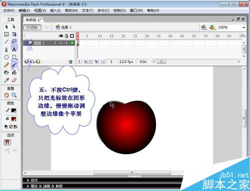Toggle Onion Skin Outlines button
The image size is (250, 191).
(90, 62)
